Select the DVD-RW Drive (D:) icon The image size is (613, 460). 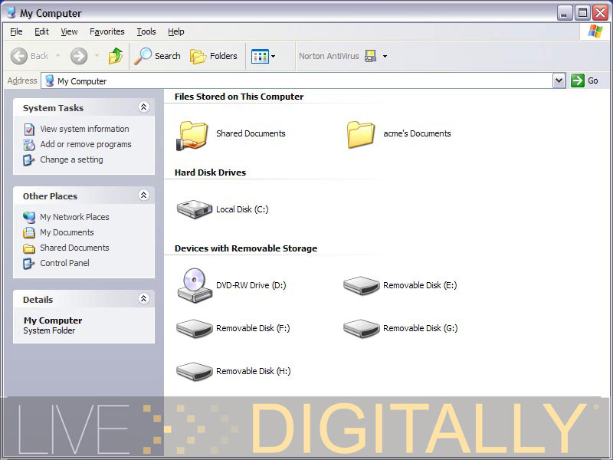[195, 285]
